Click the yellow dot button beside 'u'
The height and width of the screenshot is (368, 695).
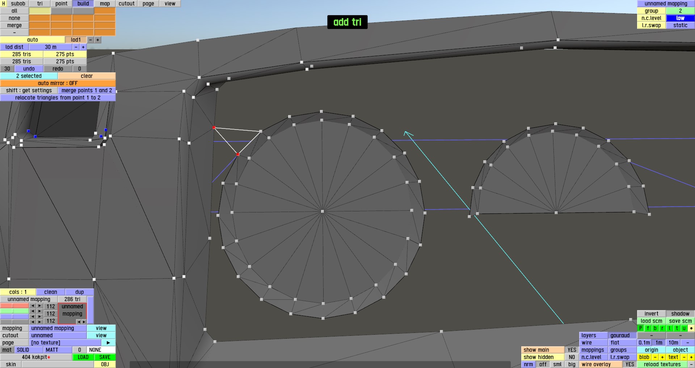pyautogui.click(x=691, y=328)
